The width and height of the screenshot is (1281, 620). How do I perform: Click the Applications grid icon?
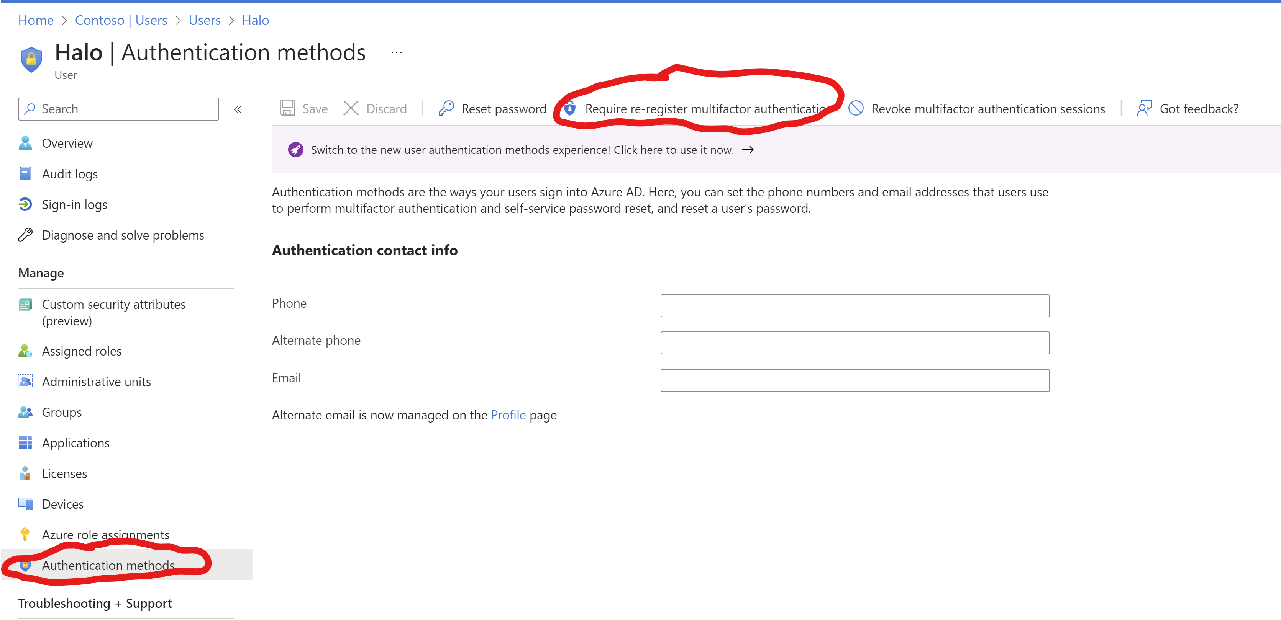[x=25, y=443]
